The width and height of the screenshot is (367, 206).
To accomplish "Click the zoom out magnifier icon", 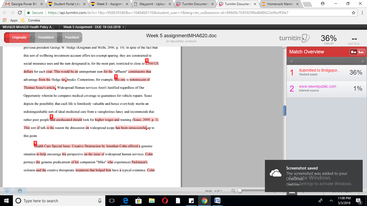I will pos(233,191).
